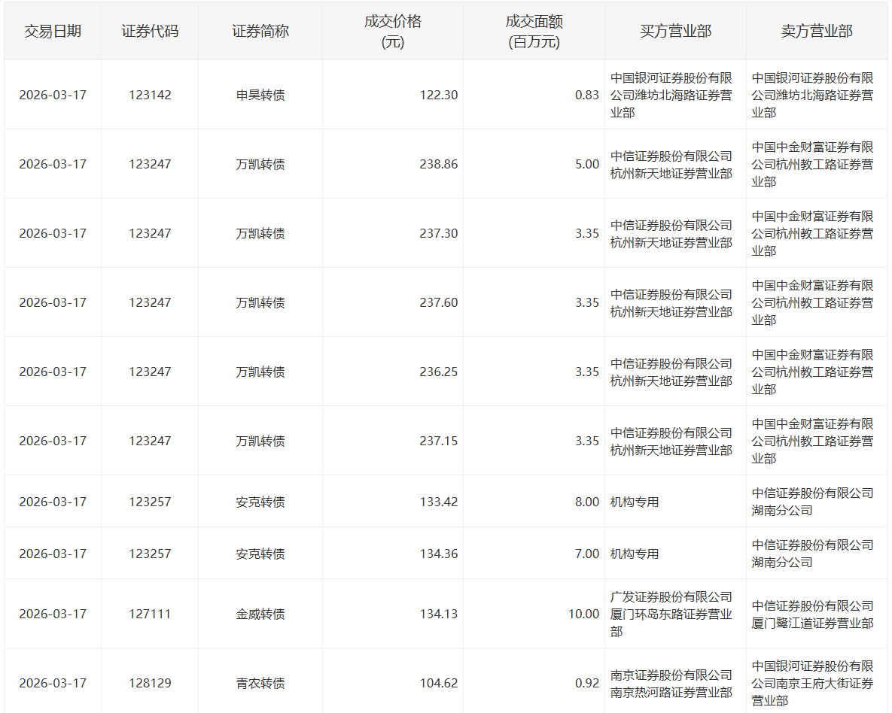This screenshot has width=892, height=713.
Task: Click price 237.60 cell
Action: click(439, 302)
